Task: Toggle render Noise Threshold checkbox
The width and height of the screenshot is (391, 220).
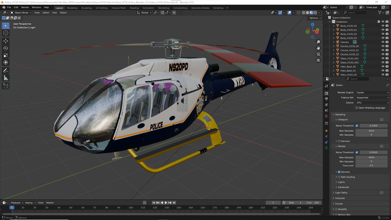Action: click(x=357, y=152)
